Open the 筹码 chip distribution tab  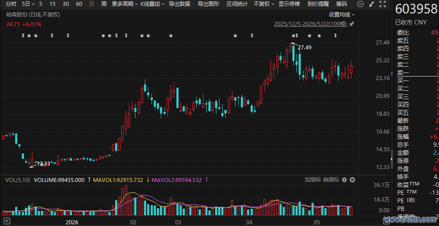tap(341, 4)
